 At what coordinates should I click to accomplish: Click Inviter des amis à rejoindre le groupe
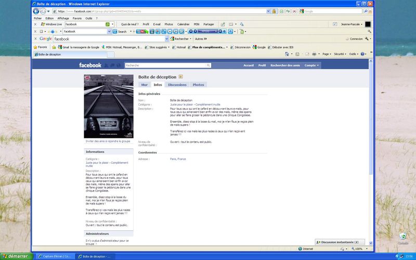(108, 141)
